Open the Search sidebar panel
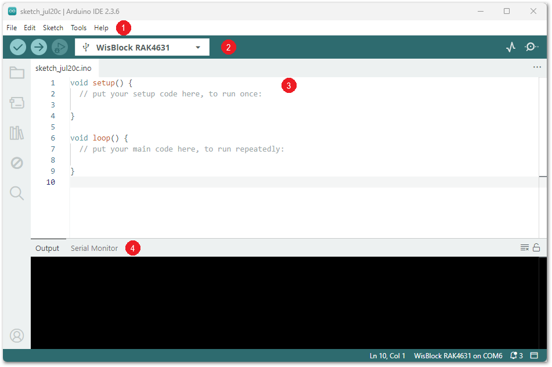Image resolution: width=552 pixels, height=367 pixels. pos(17,193)
